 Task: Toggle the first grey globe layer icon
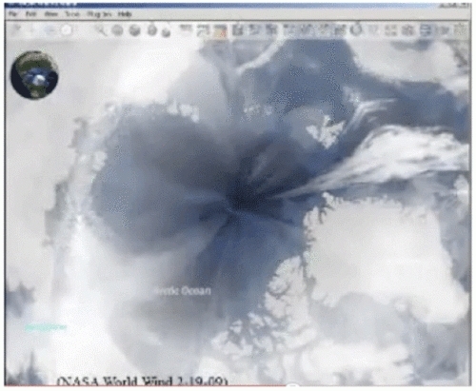(118, 30)
